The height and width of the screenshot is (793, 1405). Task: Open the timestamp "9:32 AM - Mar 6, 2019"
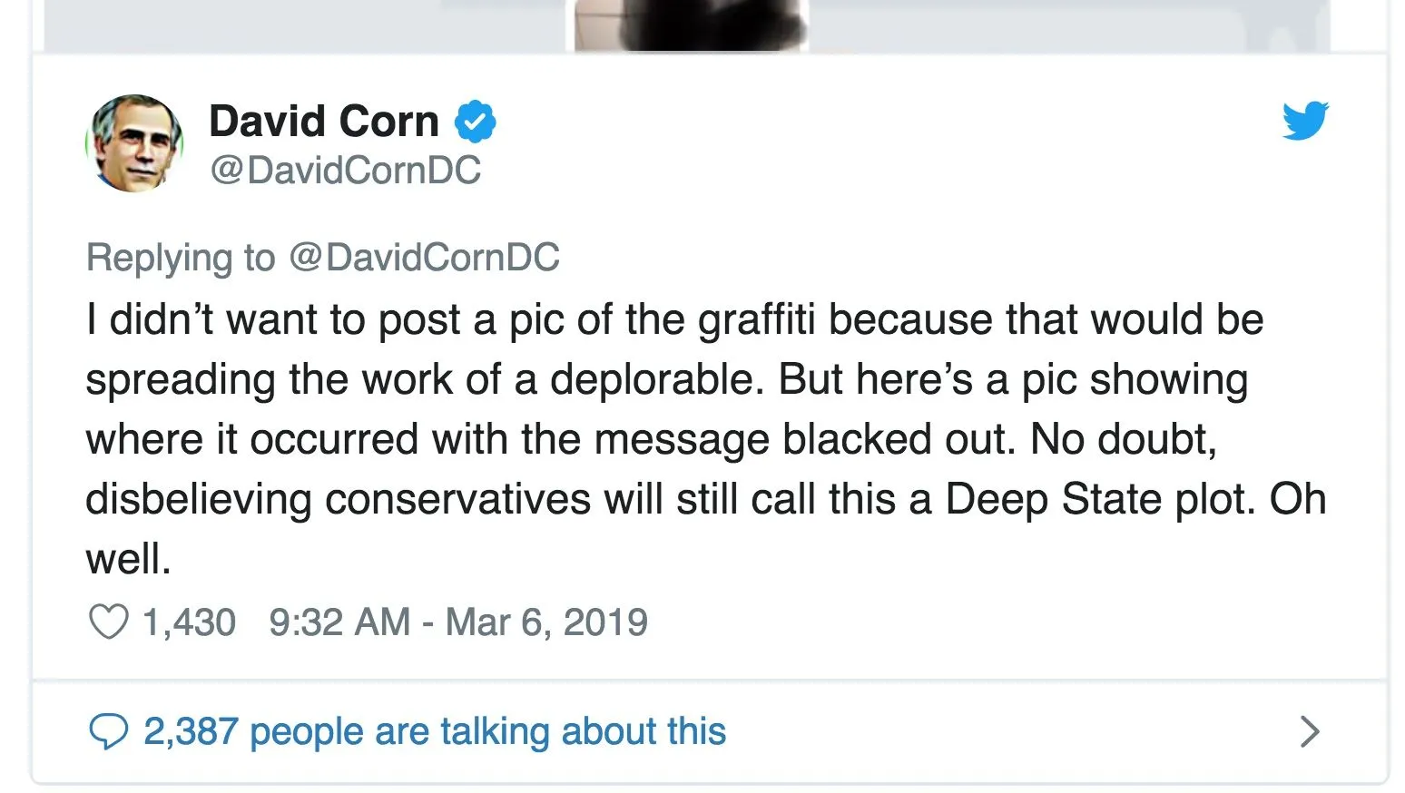(457, 622)
